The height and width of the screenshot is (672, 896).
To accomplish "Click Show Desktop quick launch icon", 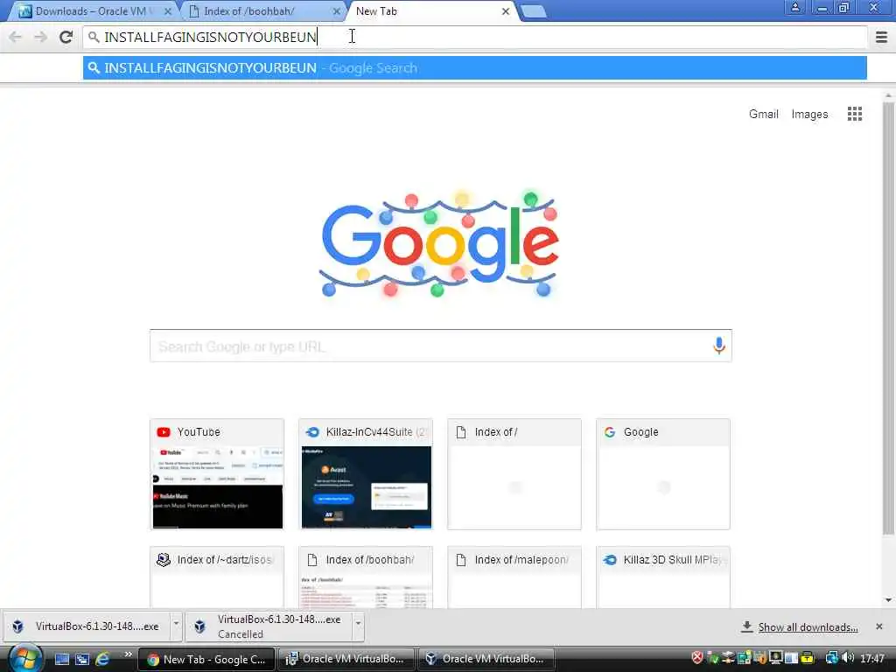I will click(62, 659).
